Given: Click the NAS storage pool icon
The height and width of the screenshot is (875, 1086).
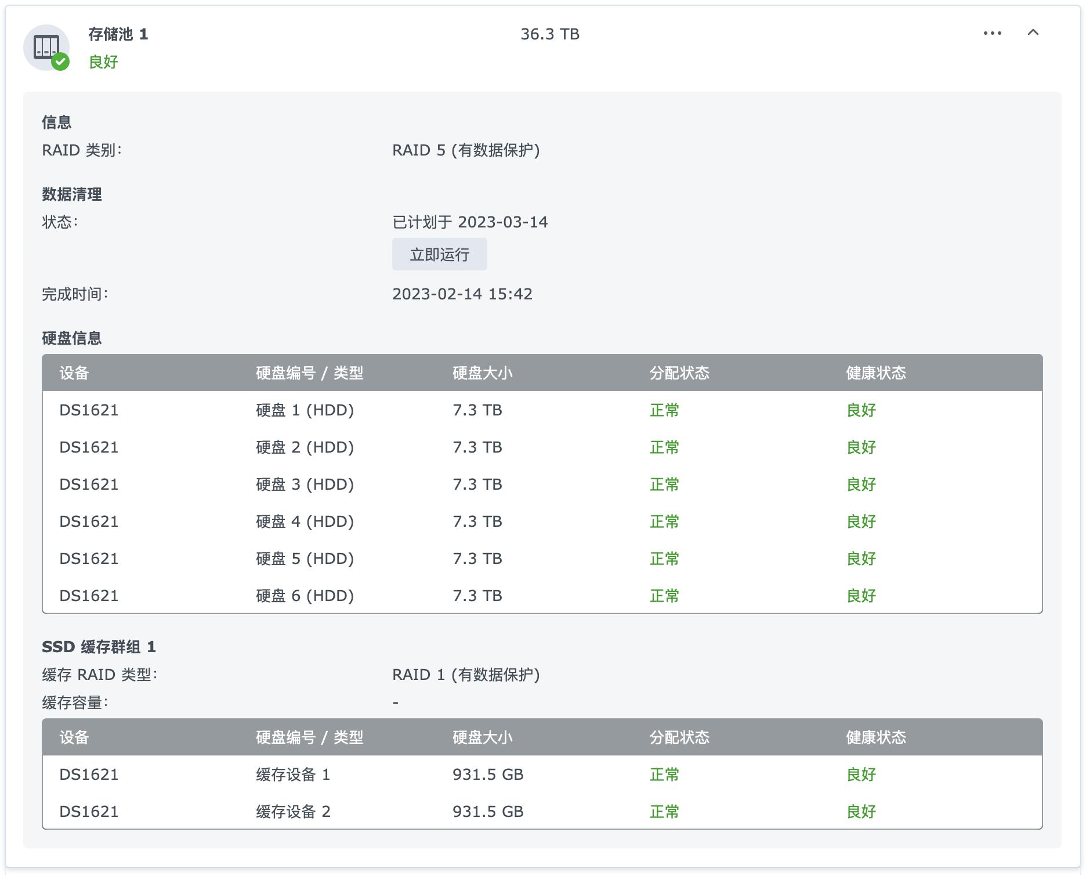Looking at the screenshot, I should 46,49.
